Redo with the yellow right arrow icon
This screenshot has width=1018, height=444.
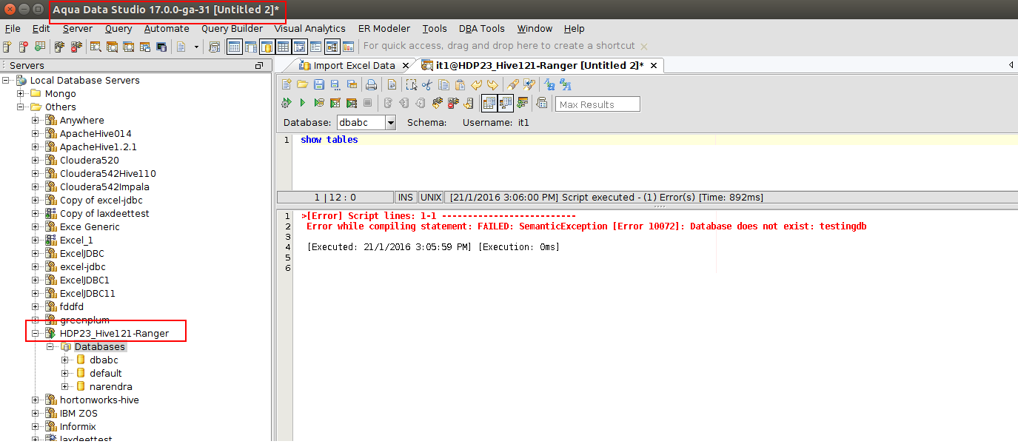492,84
